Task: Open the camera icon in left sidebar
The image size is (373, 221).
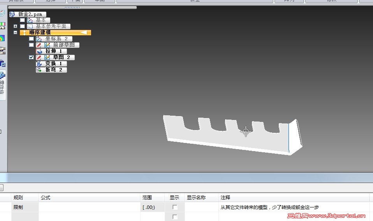Action: tap(2, 50)
